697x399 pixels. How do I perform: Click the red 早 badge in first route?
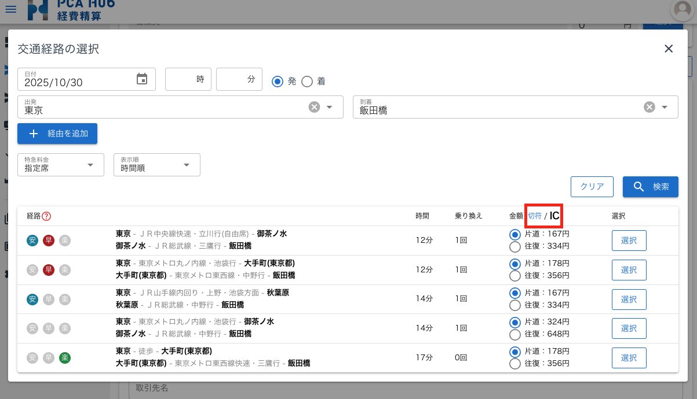[49, 241]
